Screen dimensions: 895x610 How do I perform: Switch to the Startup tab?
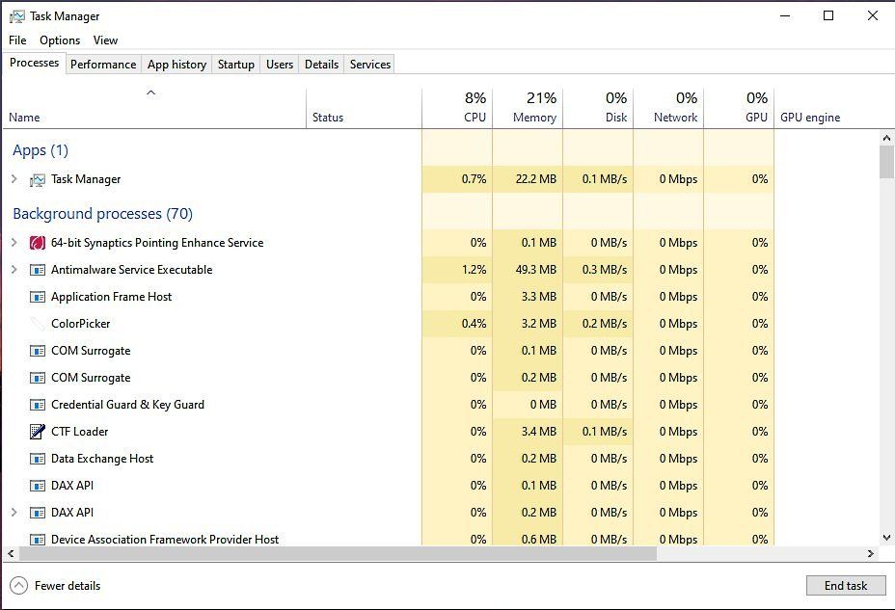tap(235, 64)
